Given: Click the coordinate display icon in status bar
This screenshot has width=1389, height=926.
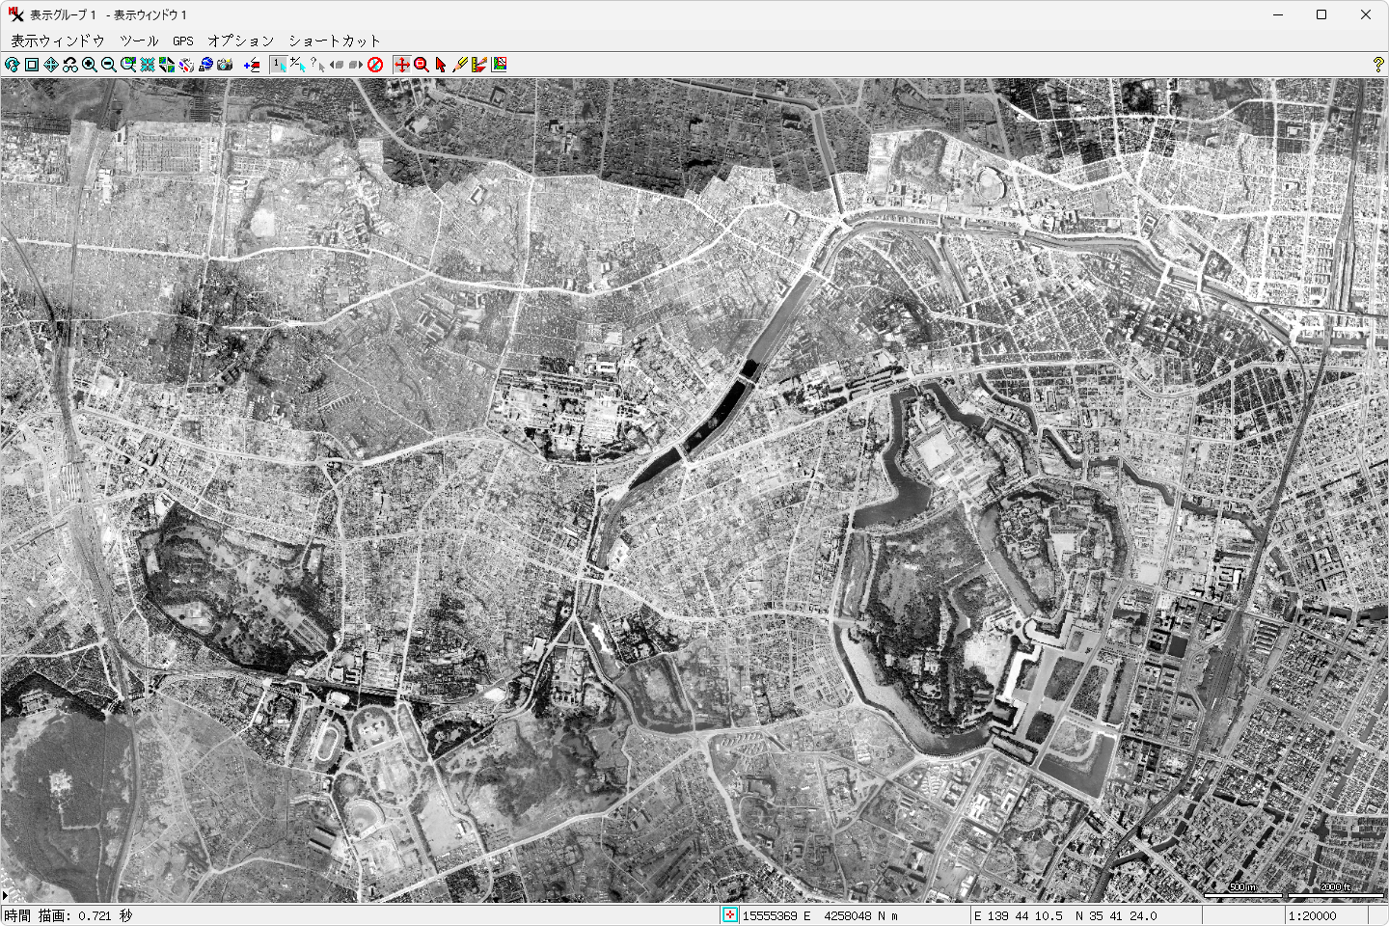Looking at the screenshot, I should tap(730, 915).
